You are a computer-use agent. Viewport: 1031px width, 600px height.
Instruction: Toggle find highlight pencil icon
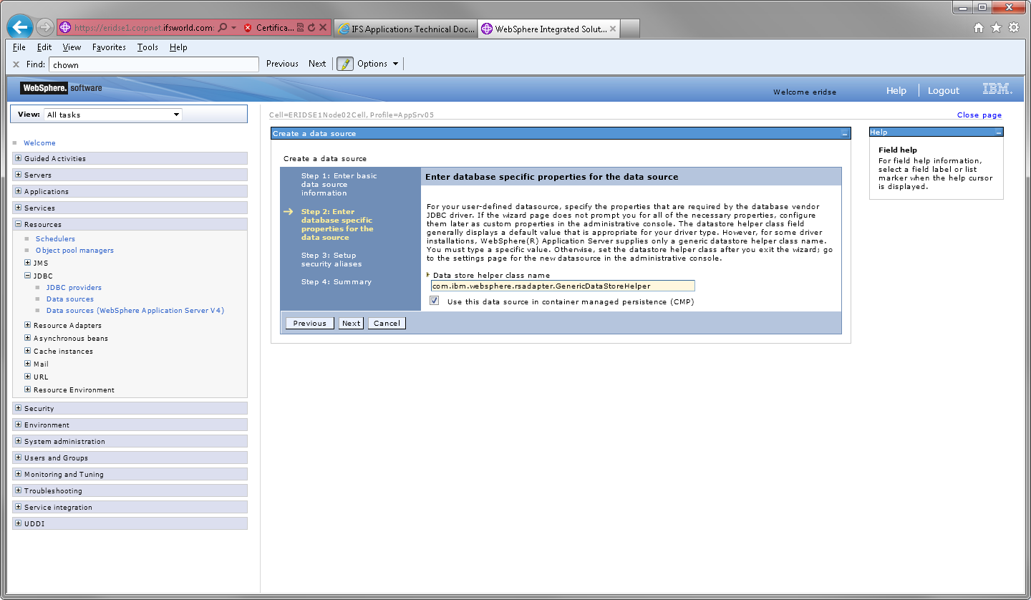click(x=345, y=64)
